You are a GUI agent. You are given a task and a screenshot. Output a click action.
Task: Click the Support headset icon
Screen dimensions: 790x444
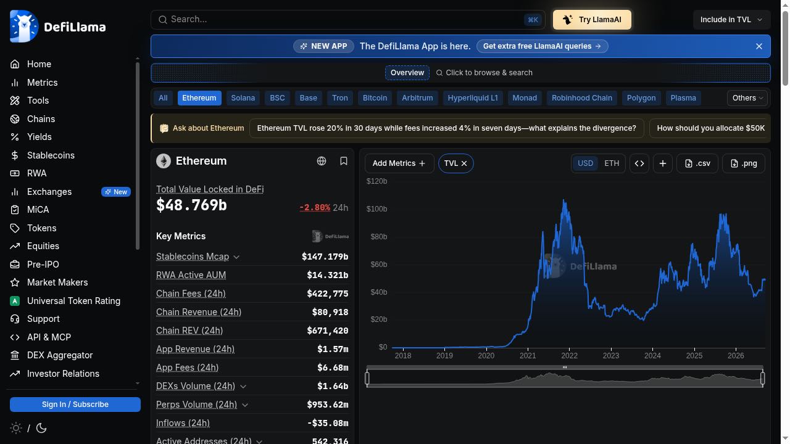point(15,319)
